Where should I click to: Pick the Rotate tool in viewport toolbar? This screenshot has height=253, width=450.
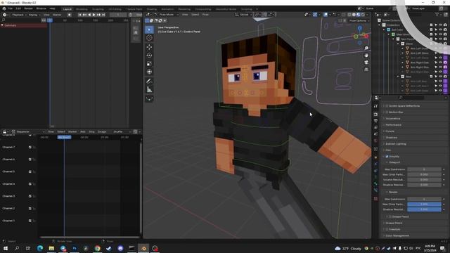point(149,56)
